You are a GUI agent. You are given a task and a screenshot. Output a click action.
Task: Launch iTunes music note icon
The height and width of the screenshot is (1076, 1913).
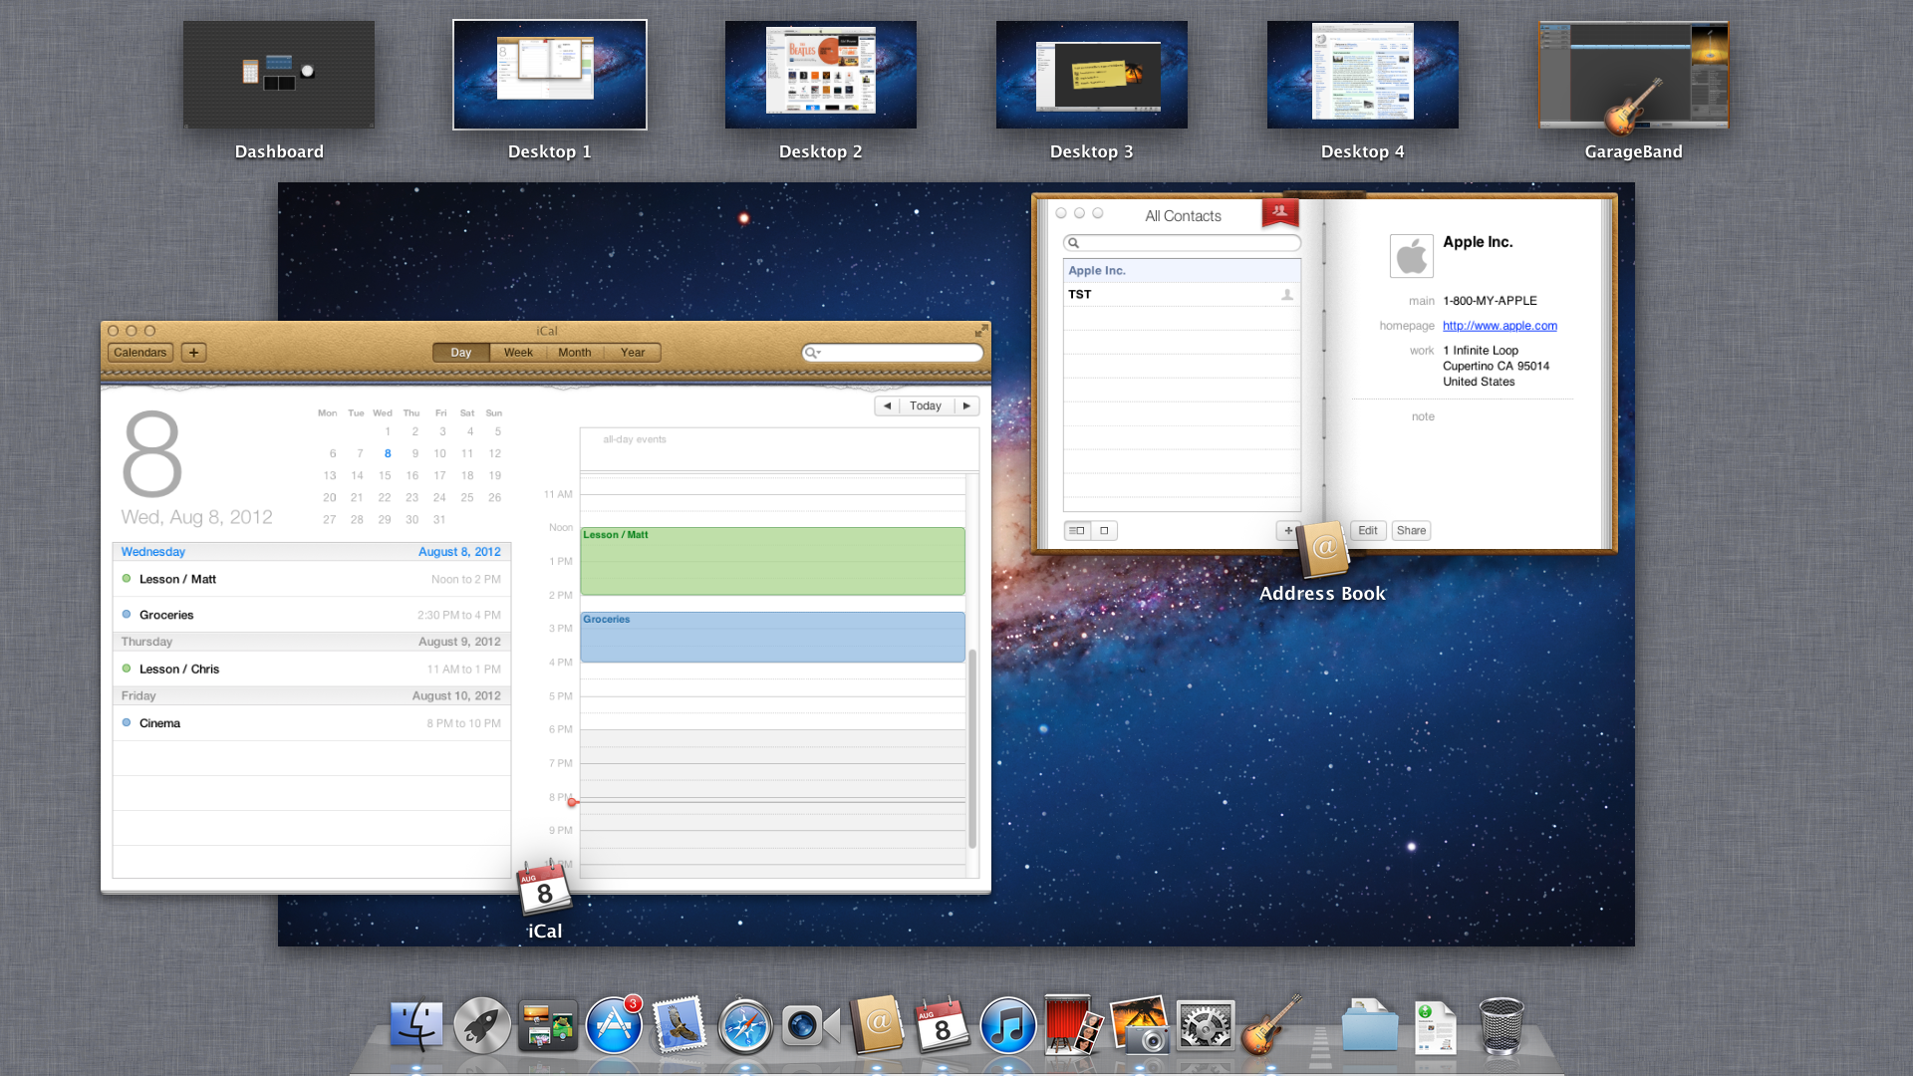point(1007,1025)
